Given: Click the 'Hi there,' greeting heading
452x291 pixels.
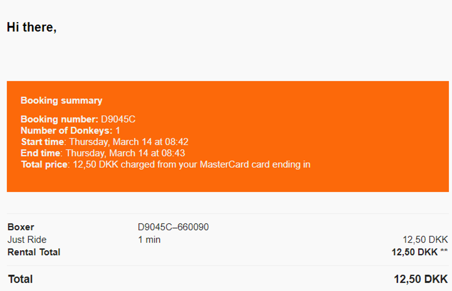Looking at the screenshot, I should click(32, 28).
